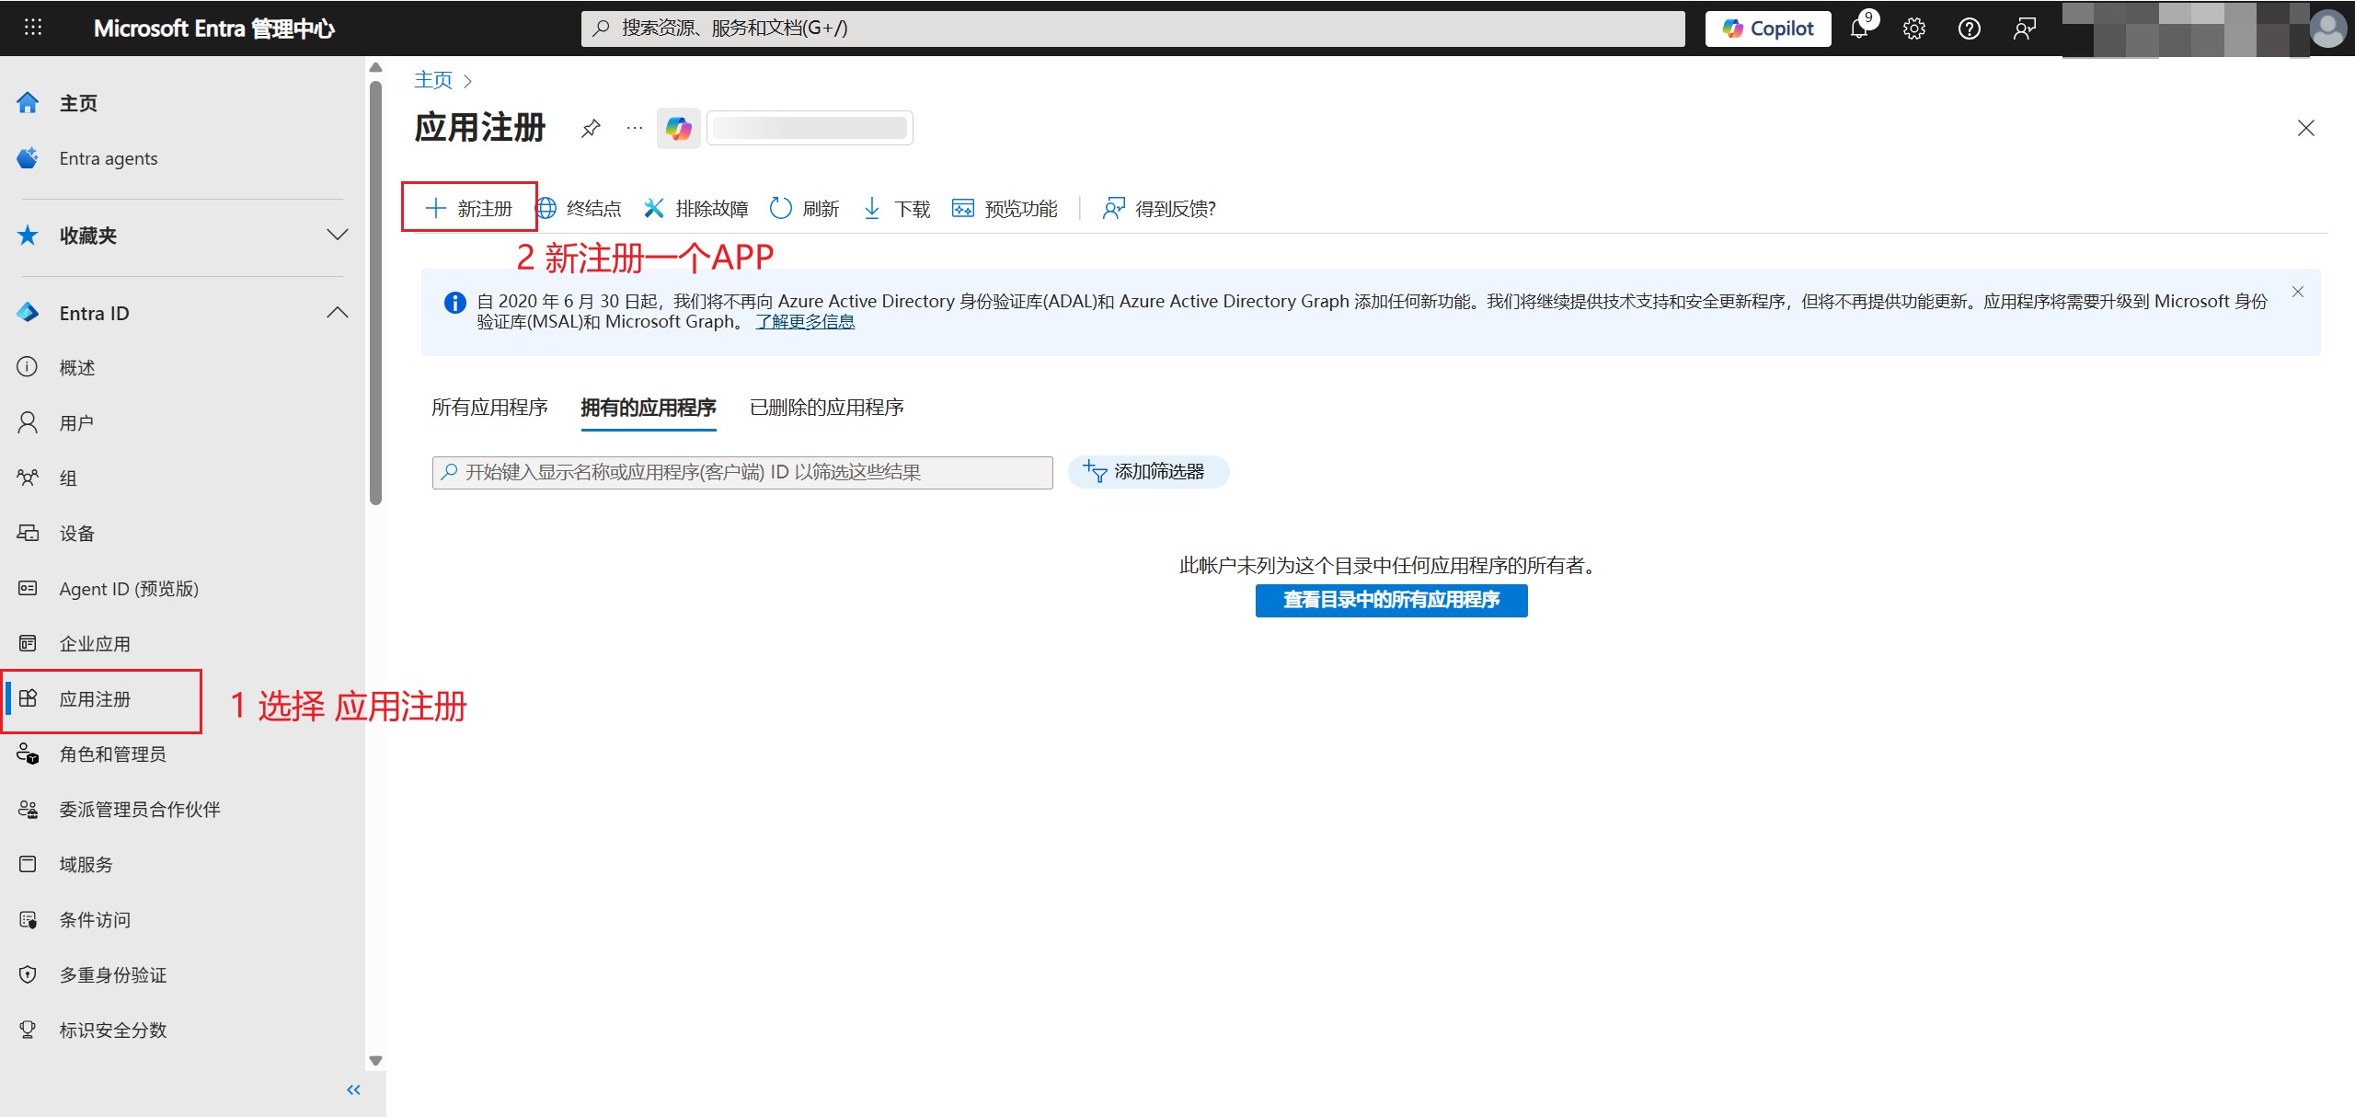Click 新注册 to register an app
The width and height of the screenshot is (2355, 1117).
(x=469, y=208)
